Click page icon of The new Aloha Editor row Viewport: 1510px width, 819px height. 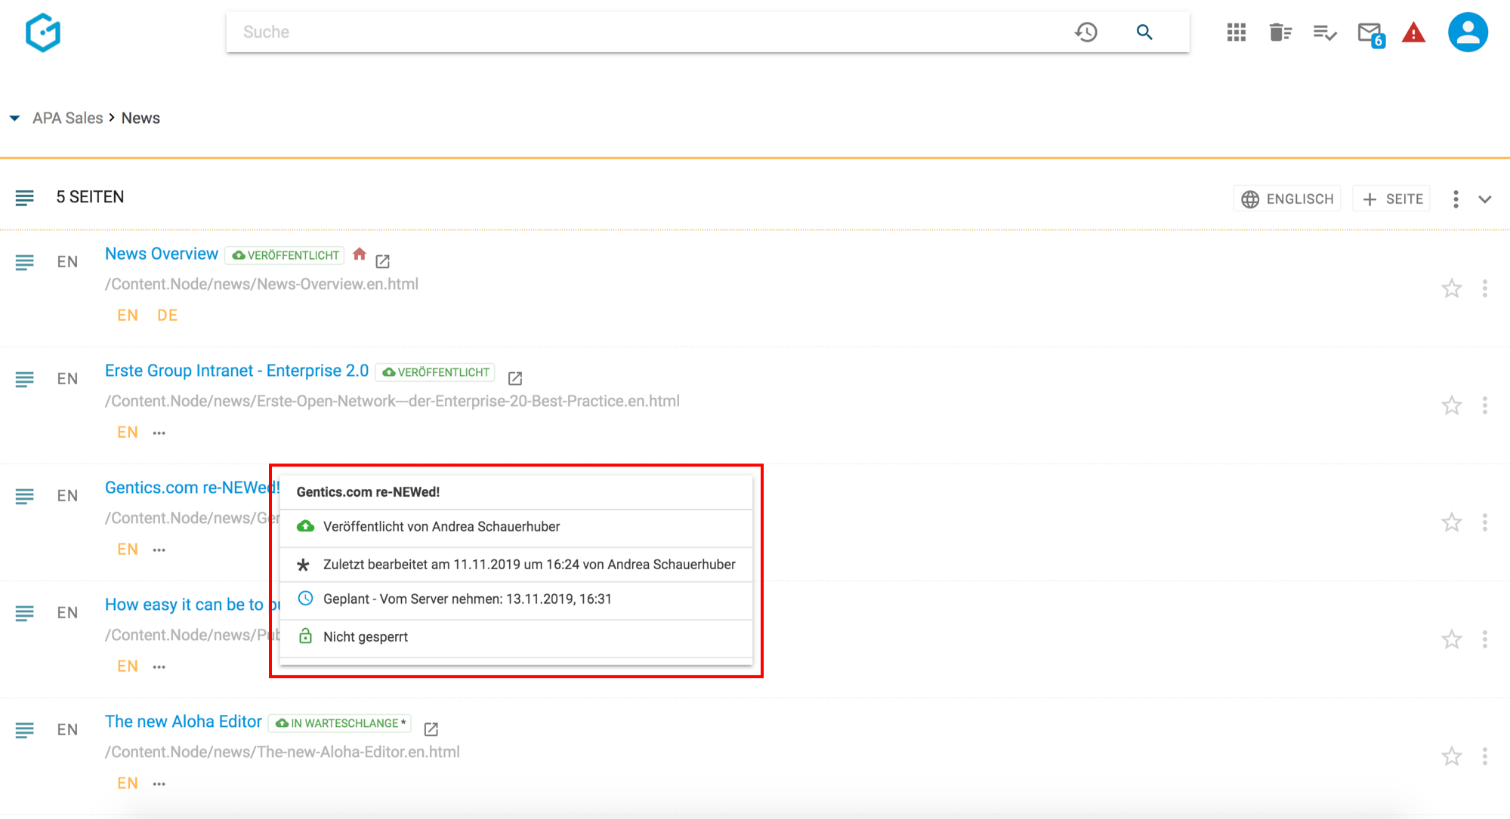tap(24, 730)
